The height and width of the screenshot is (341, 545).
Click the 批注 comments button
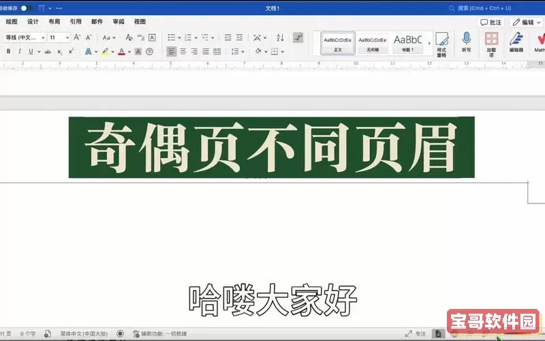[490, 23]
